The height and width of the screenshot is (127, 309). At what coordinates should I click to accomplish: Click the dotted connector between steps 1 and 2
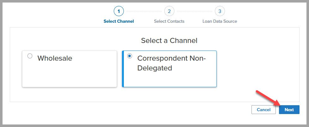(144, 11)
